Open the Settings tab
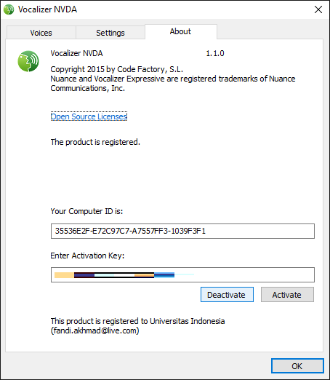The image size is (330, 380). (x=110, y=33)
